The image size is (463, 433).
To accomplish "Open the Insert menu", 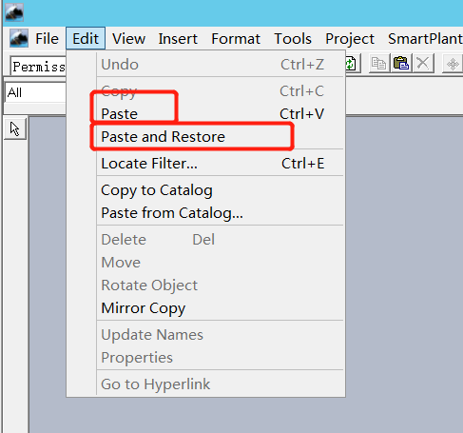I will [178, 39].
